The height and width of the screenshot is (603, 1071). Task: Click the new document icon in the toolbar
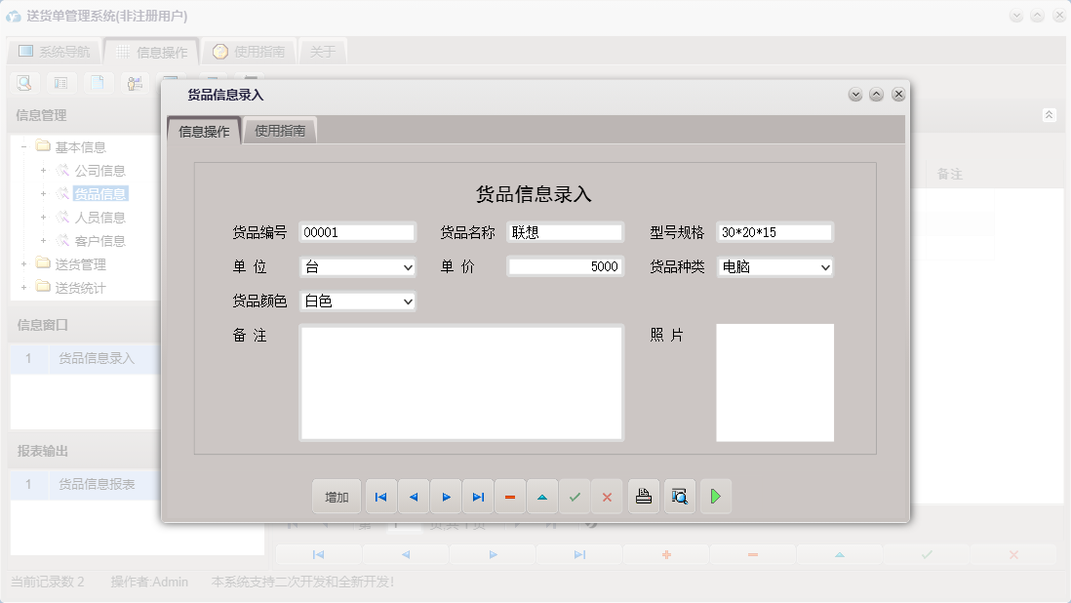99,83
